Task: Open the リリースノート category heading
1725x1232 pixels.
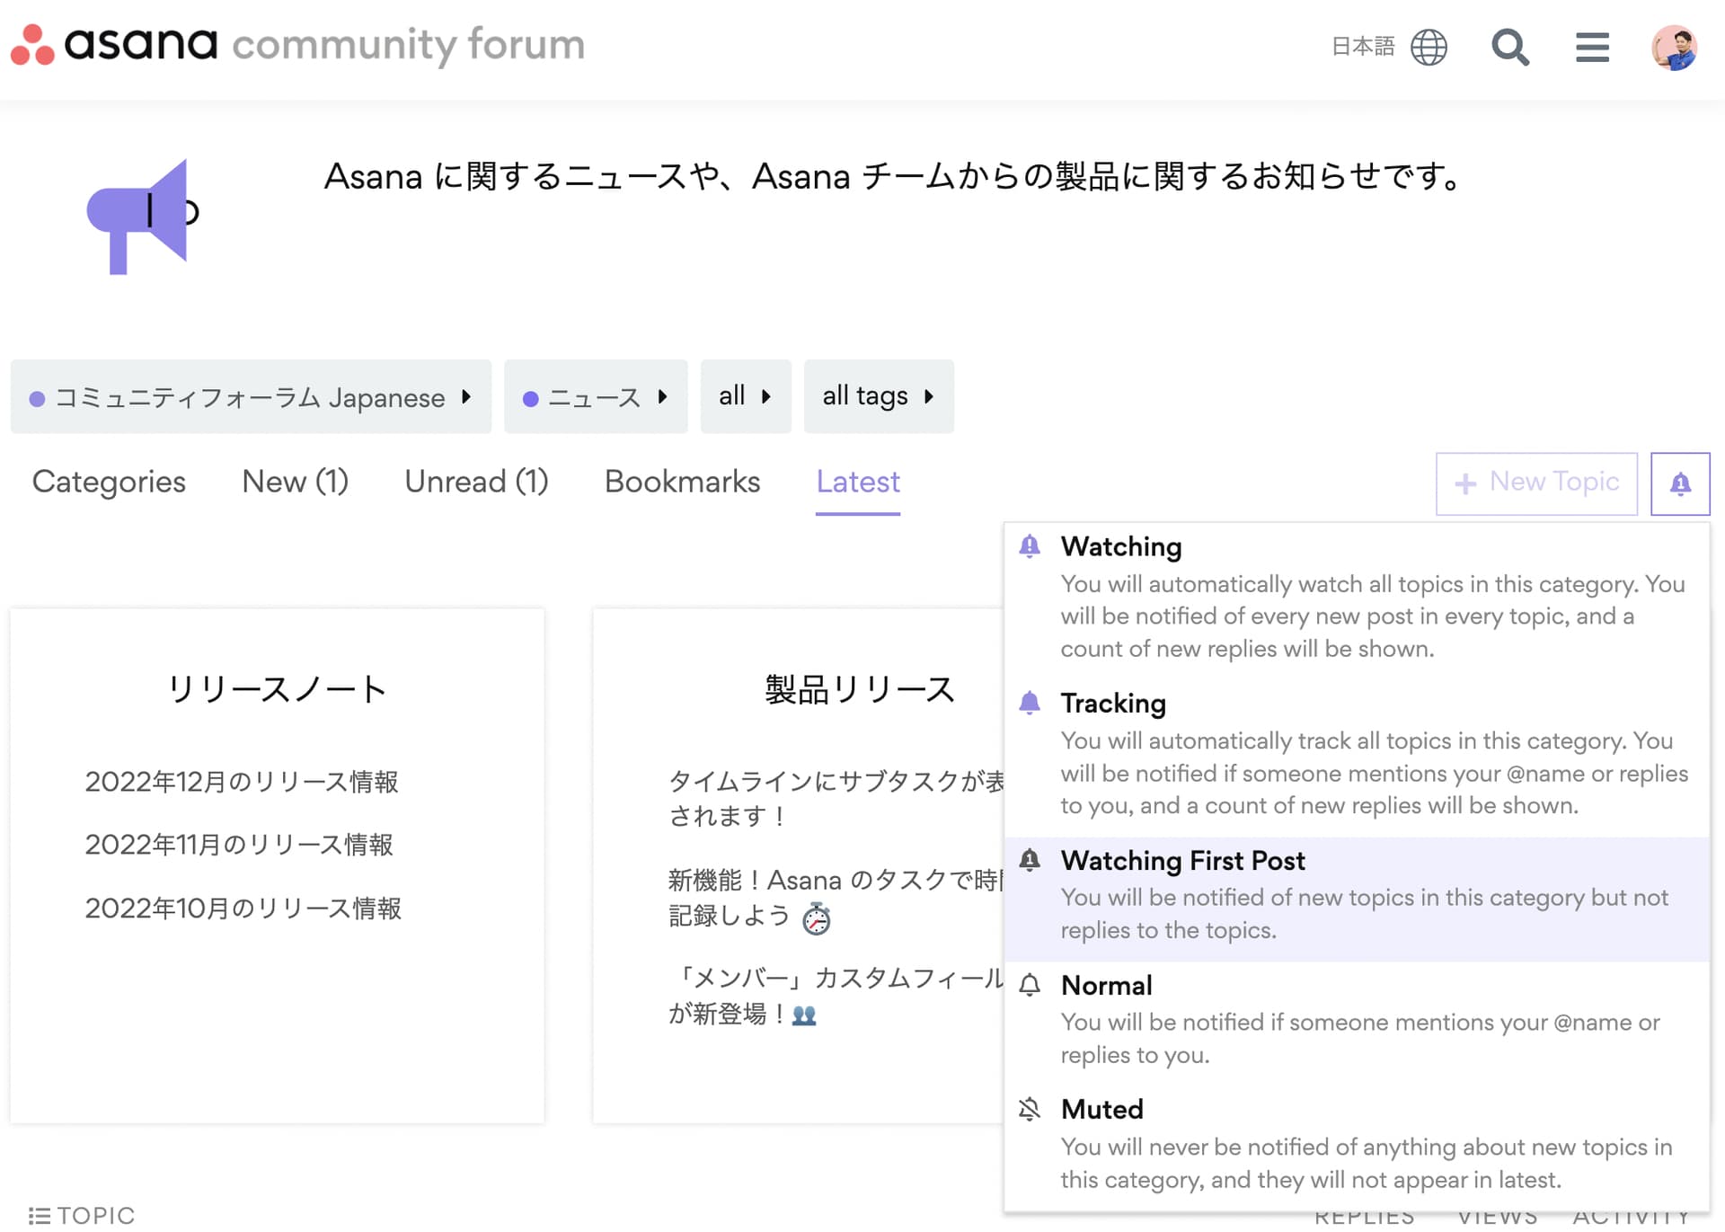Action: [277, 689]
